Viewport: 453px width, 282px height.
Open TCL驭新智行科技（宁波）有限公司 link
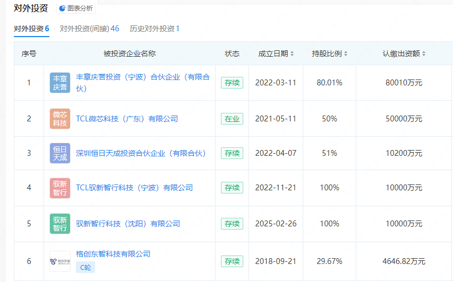[x=134, y=188]
